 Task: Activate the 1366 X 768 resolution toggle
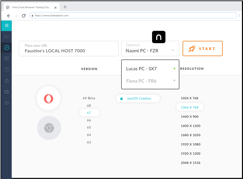[190, 107]
